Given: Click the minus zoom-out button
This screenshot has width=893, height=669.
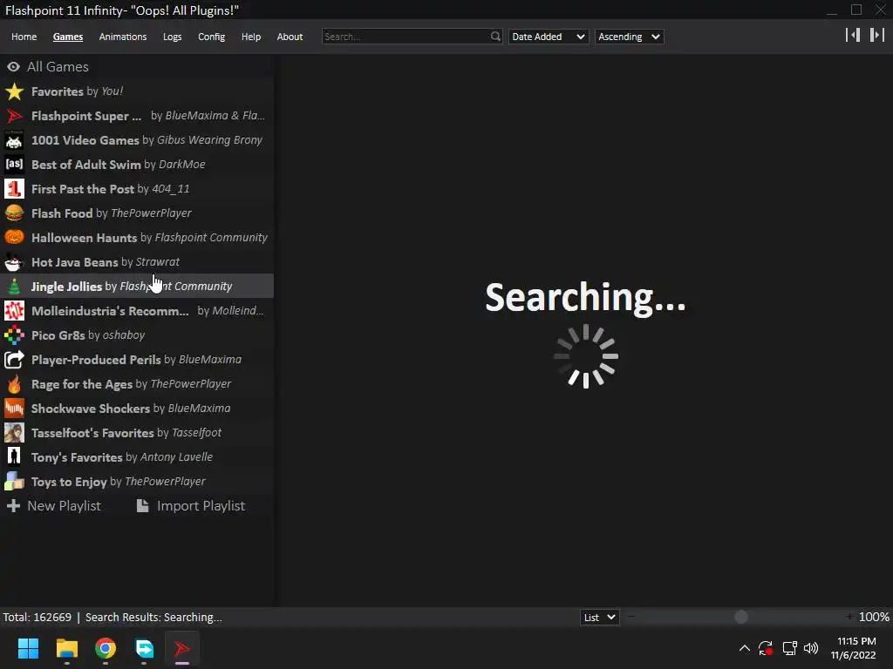Looking at the screenshot, I should pos(631,617).
